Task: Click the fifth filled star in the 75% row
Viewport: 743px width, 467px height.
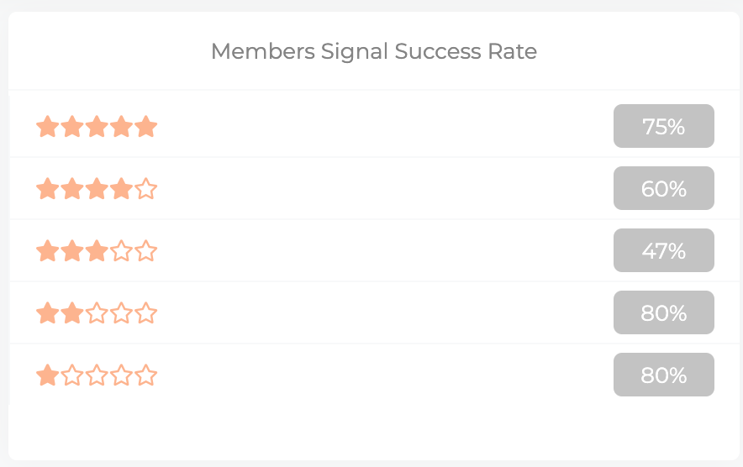Action: point(145,127)
